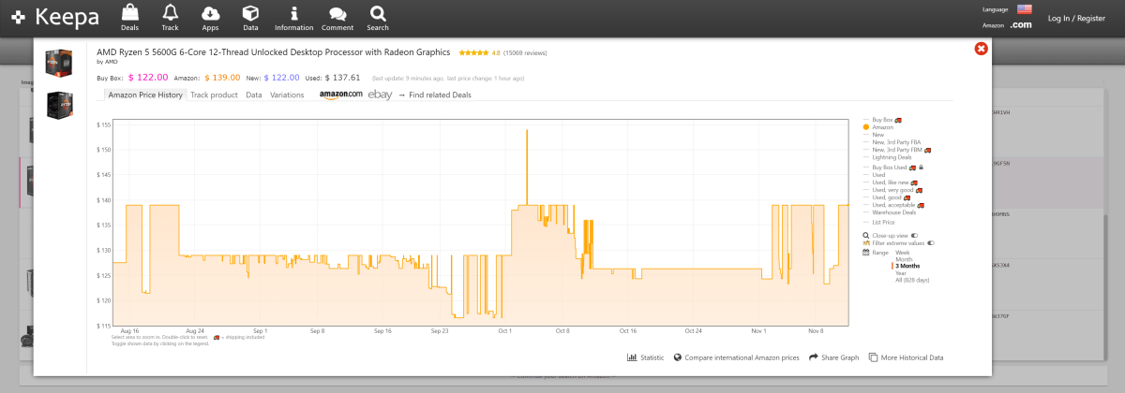Select second product thumbnail in left strip
Screen dimensions: 1125x393
(x=60, y=105)
